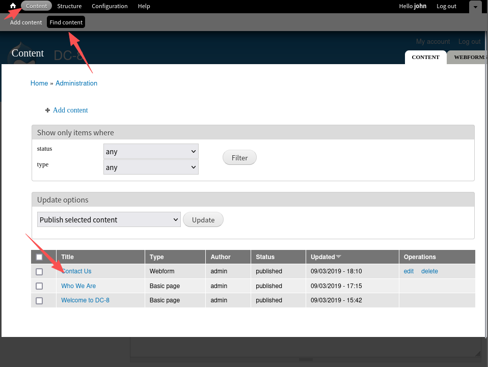
Task: Open the Structure menu
Action: [x=69, y=6]
